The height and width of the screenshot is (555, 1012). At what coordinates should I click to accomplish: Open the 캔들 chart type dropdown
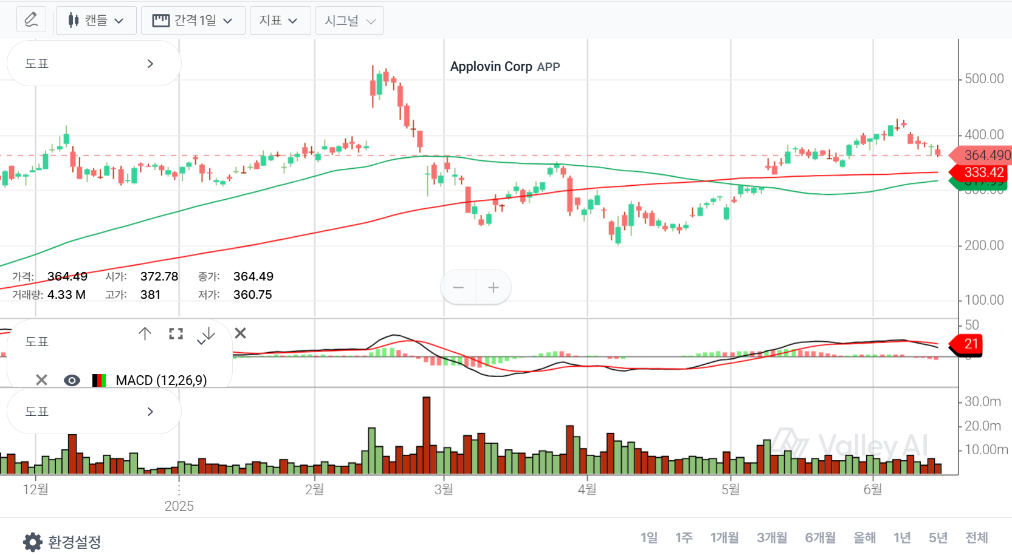tap(96, 20)
